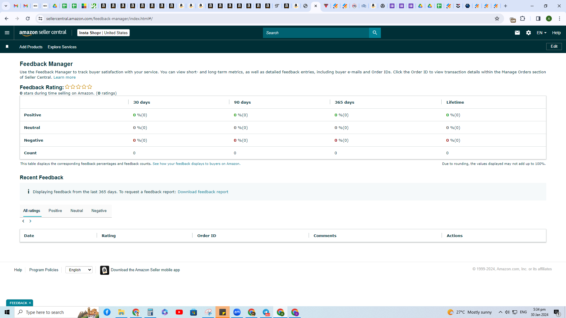The image size is (566, 318).
Task: Open the Help link in header
Action: 556,33
